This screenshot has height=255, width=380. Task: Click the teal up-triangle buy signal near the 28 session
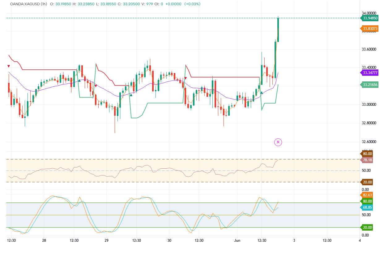79,80
